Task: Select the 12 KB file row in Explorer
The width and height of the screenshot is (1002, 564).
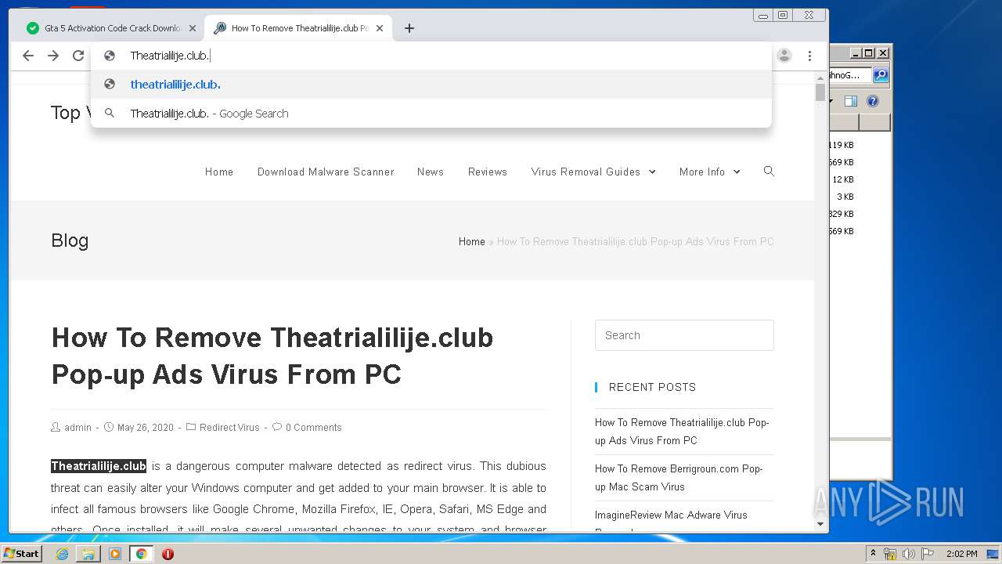Action: coord(860,179)
